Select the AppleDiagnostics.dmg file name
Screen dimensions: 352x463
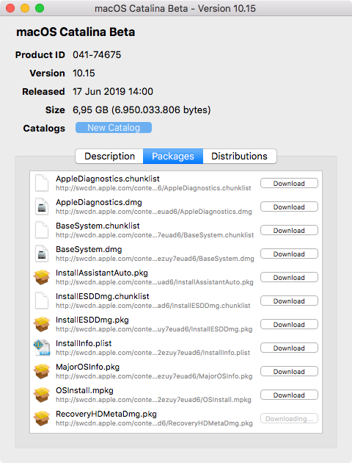pos(99,202)
